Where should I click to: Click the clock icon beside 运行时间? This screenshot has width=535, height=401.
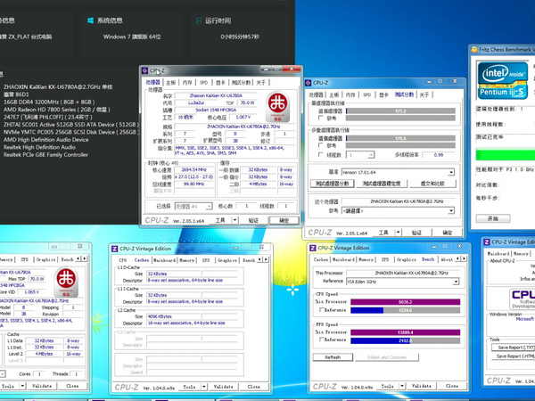click(199, 20)
